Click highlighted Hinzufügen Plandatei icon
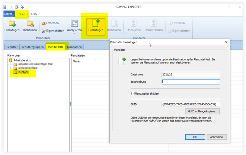 tap(95, 24)
